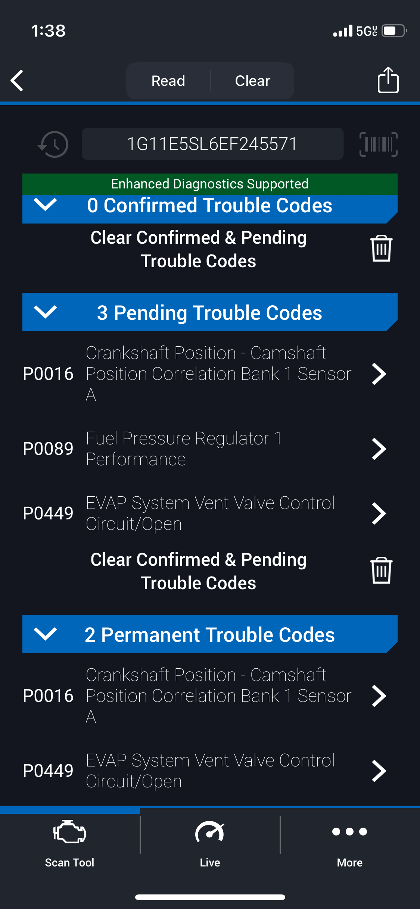Collapse the 2 Permanent Trouble Codes section
420x909 pixels.
click(x=45, y=634)
